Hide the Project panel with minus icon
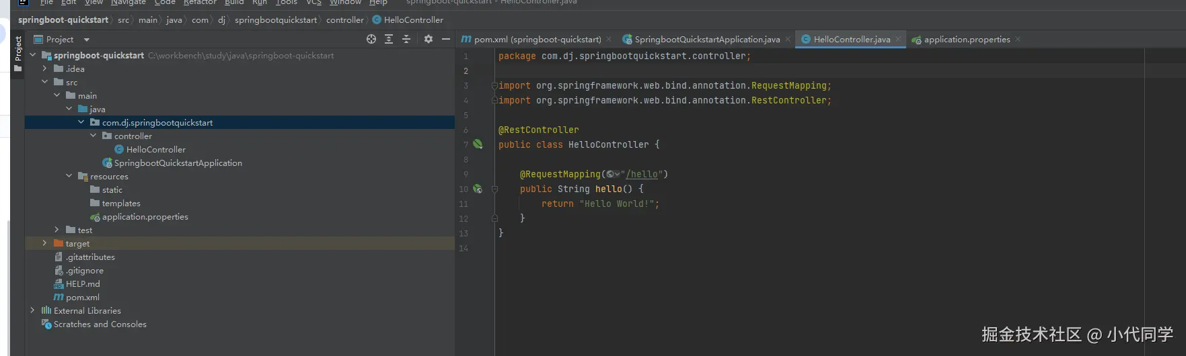Viewport: 1186px width, 356px height. 445,39
